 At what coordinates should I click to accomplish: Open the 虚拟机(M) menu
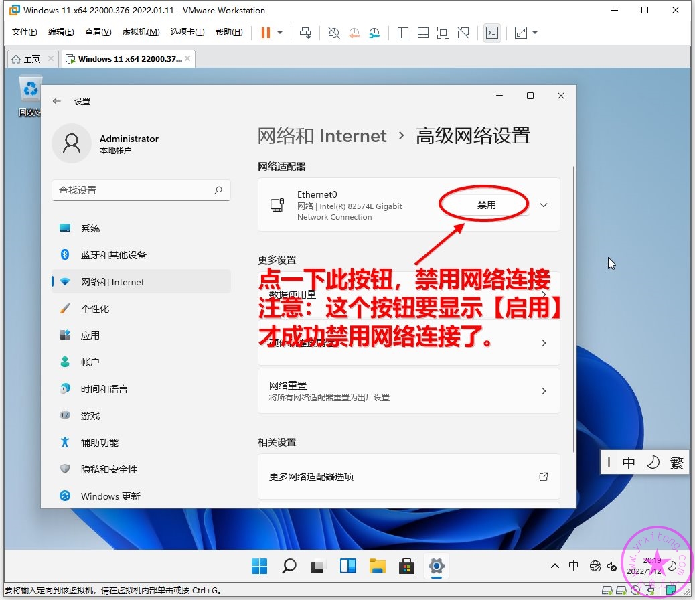pos(141,32)
